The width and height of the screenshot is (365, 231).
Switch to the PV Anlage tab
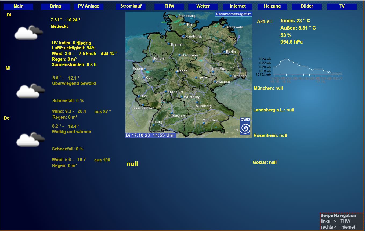[x=89, y=6]
